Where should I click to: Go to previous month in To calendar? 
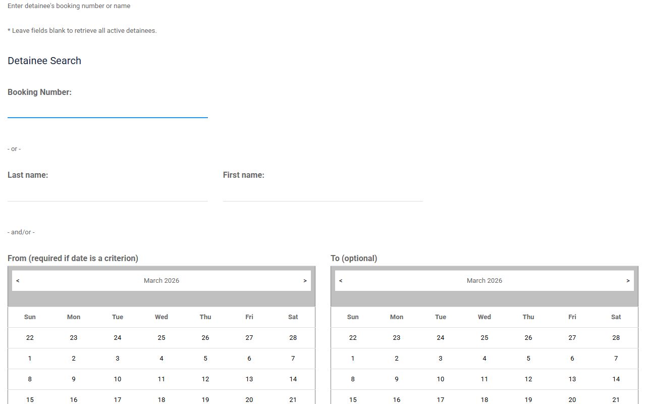(341, 281)
